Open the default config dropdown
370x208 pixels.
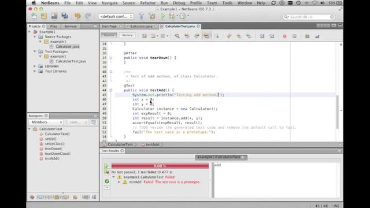[x=116, y=16]
